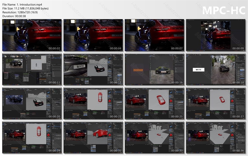The height and width of the screenshot is (156, 248).
Task: Select the thumbnail stamped 00:00:04
Action: [93, 35]
